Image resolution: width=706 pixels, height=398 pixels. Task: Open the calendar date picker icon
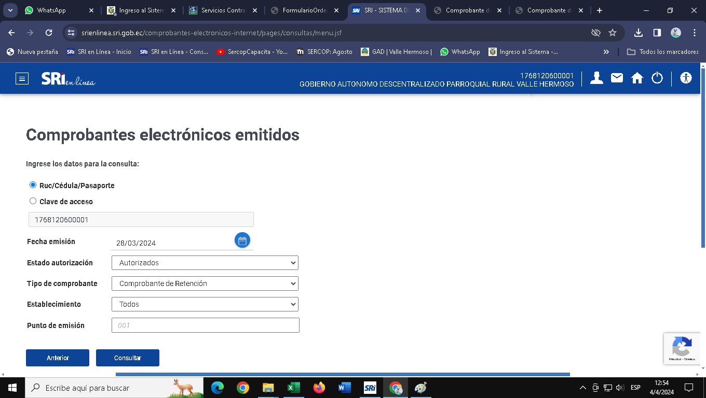pyautogui.click(x=242, y=240)
